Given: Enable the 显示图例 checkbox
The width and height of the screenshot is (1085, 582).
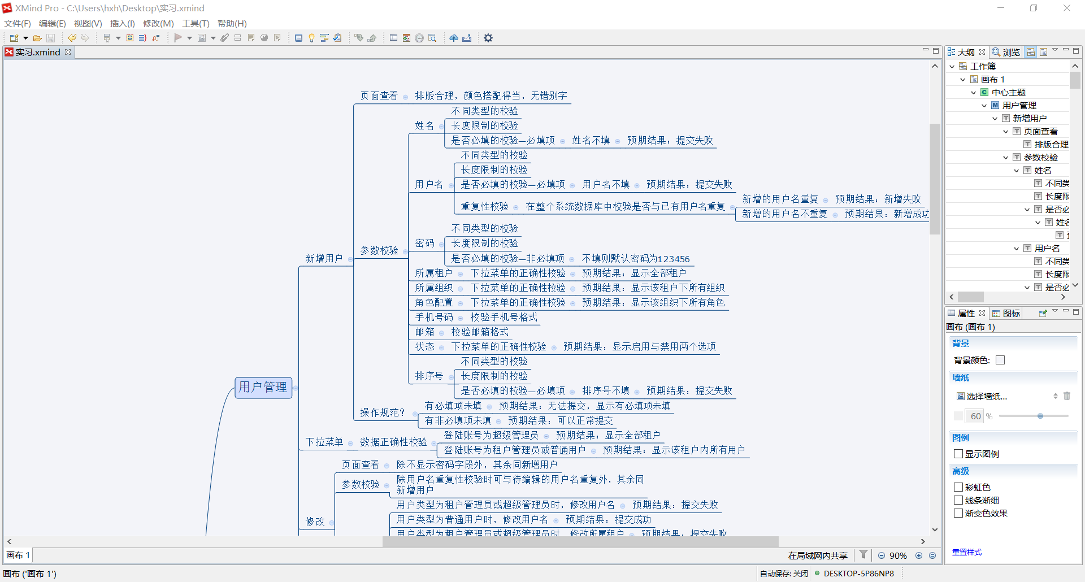Looking at the screenshot, I should (x=958, y=454).
